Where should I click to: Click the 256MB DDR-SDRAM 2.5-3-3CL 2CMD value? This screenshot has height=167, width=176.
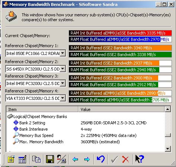pos(114,123)
